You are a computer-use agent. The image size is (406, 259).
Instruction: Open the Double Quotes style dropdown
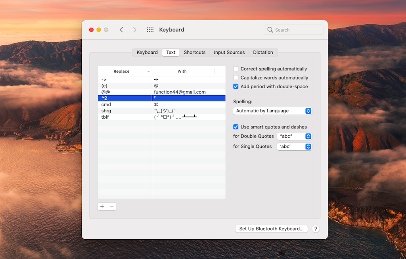(294, 136)
